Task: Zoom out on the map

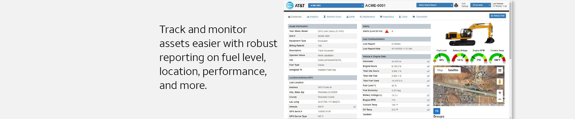Action: [500, 99]
